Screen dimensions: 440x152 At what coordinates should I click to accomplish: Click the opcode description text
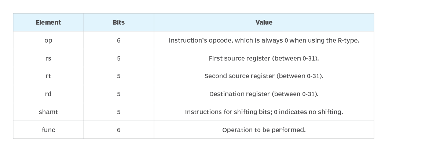pos(264,40)
